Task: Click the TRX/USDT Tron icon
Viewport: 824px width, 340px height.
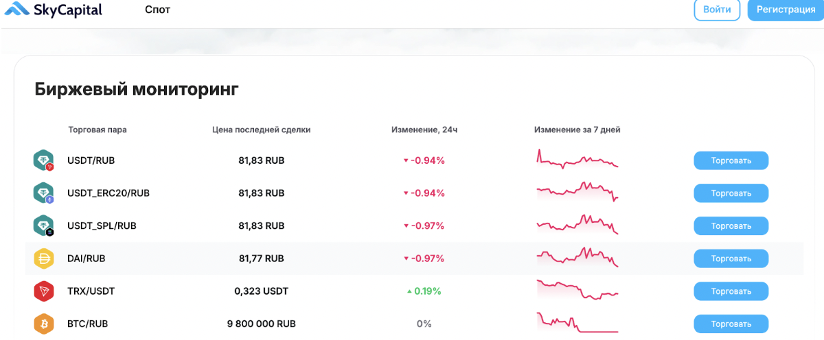Action: click(44, 291)
